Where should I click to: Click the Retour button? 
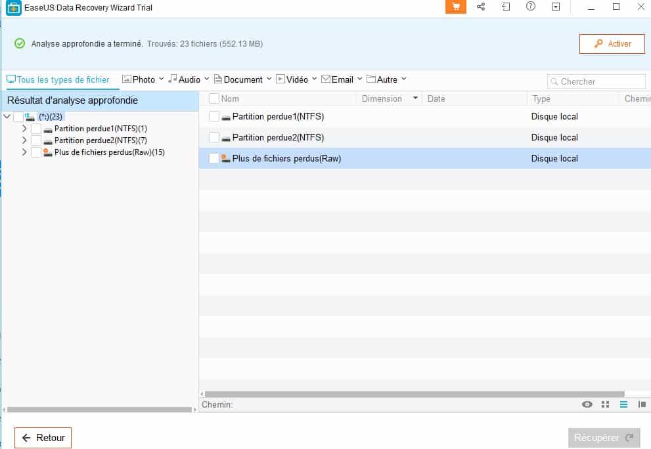pyautogui.click(x=43, y=437)
